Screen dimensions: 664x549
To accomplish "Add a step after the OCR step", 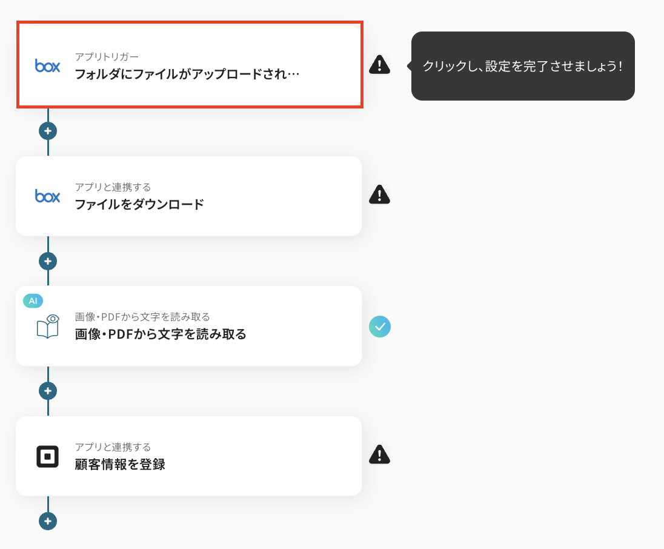I will coord(48,391).
